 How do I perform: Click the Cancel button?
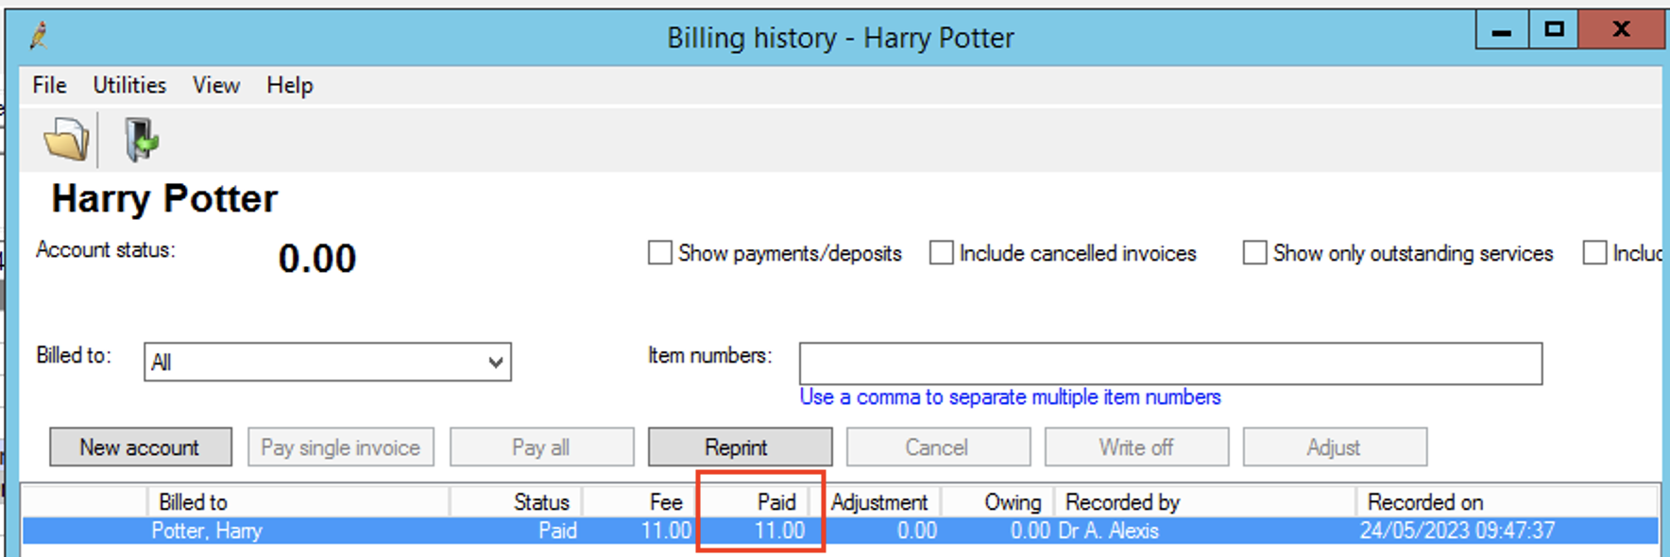(938, 447)
